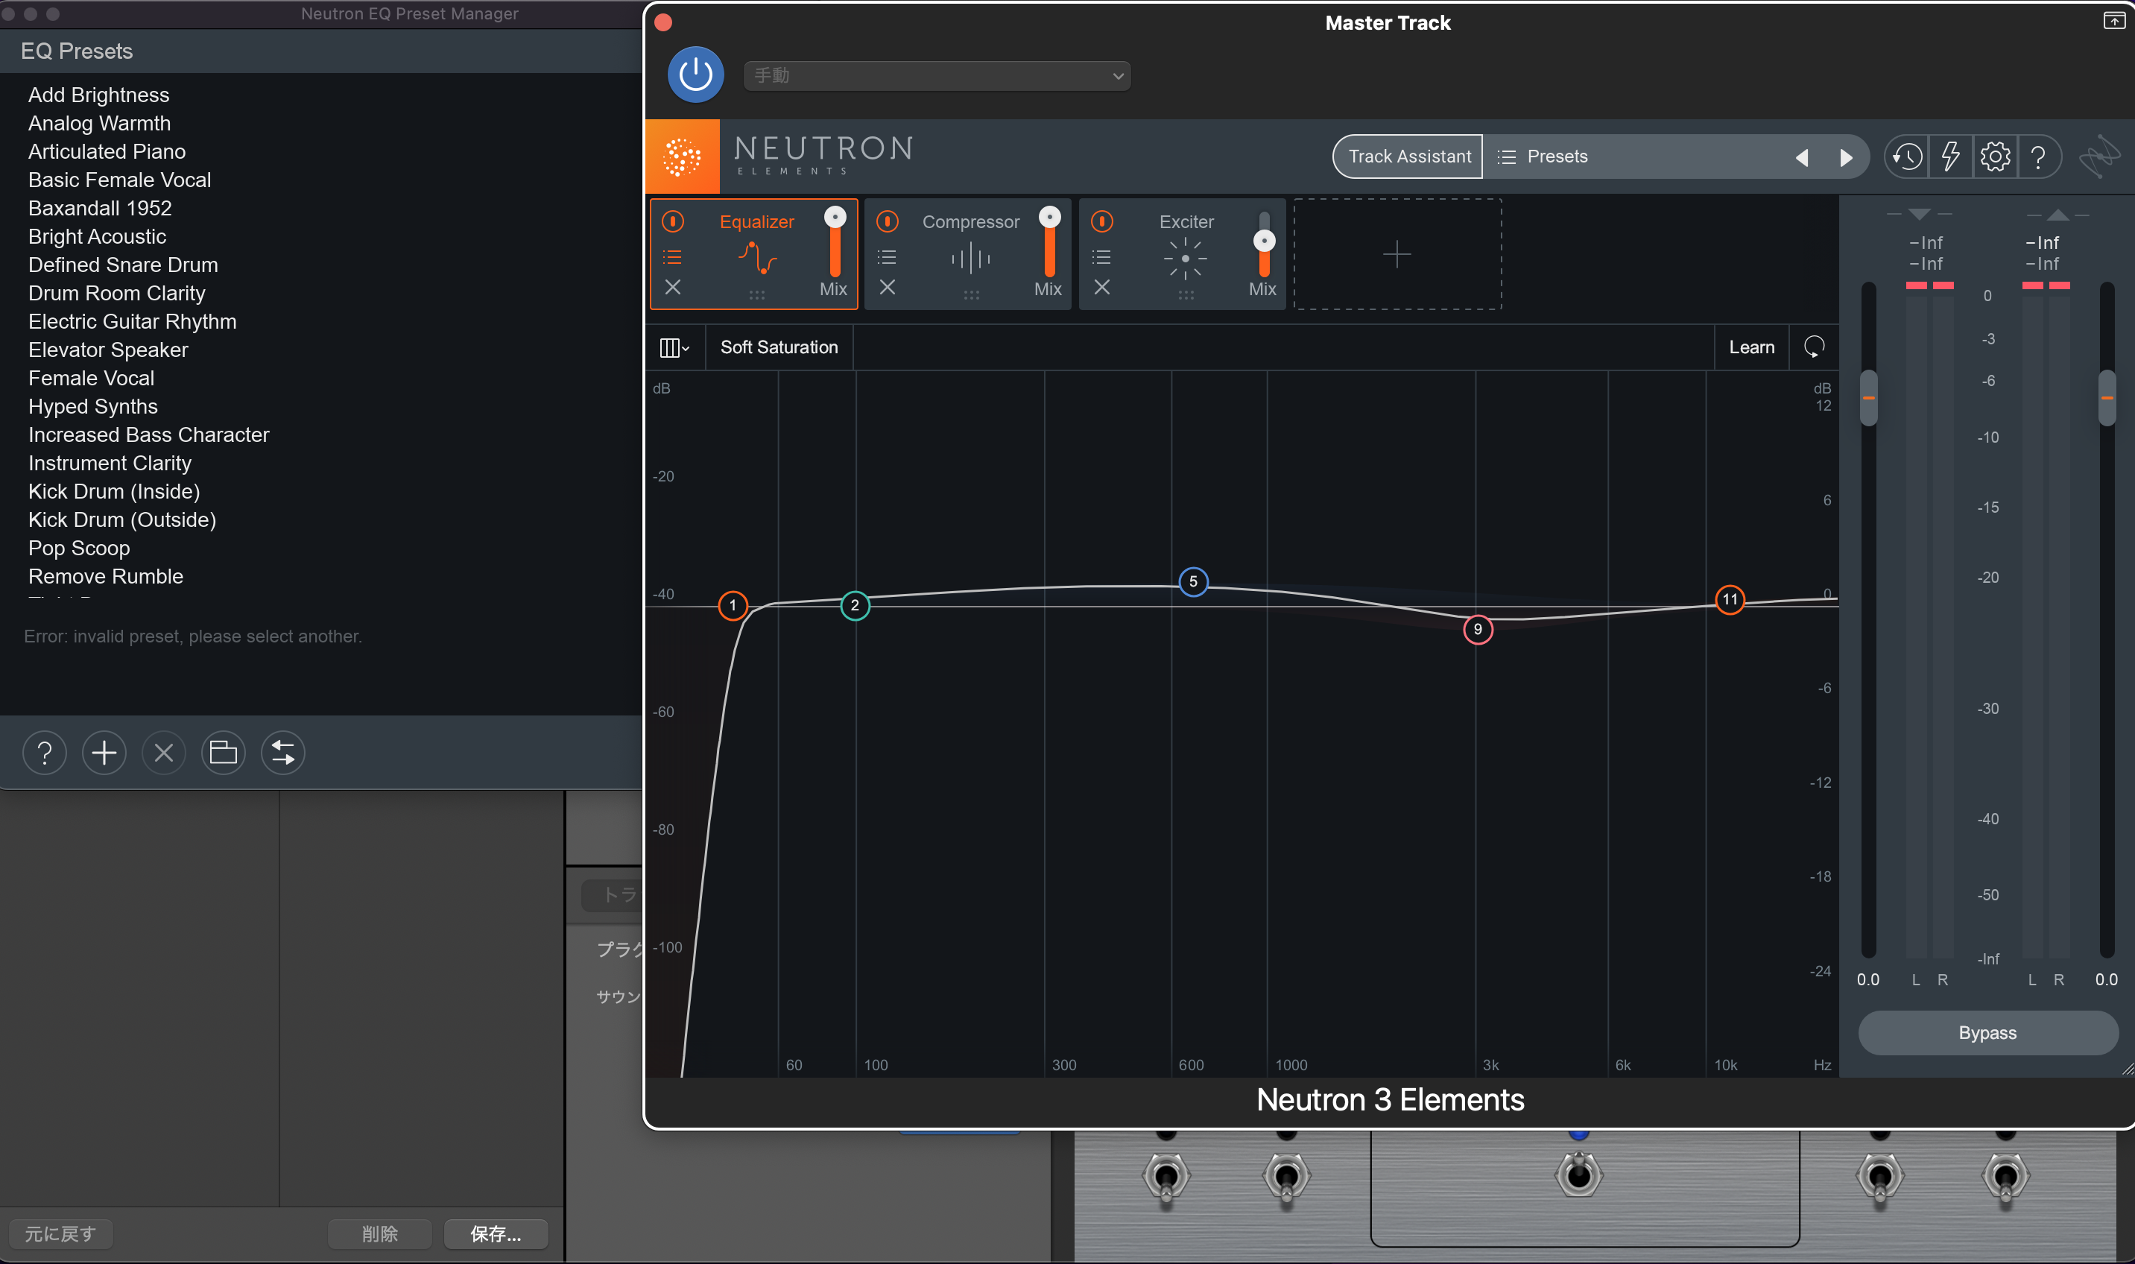Screen dimensions: 2135x1264
Task: Click the swap arrows icon in Preset Manager
Action: (282, 753)
